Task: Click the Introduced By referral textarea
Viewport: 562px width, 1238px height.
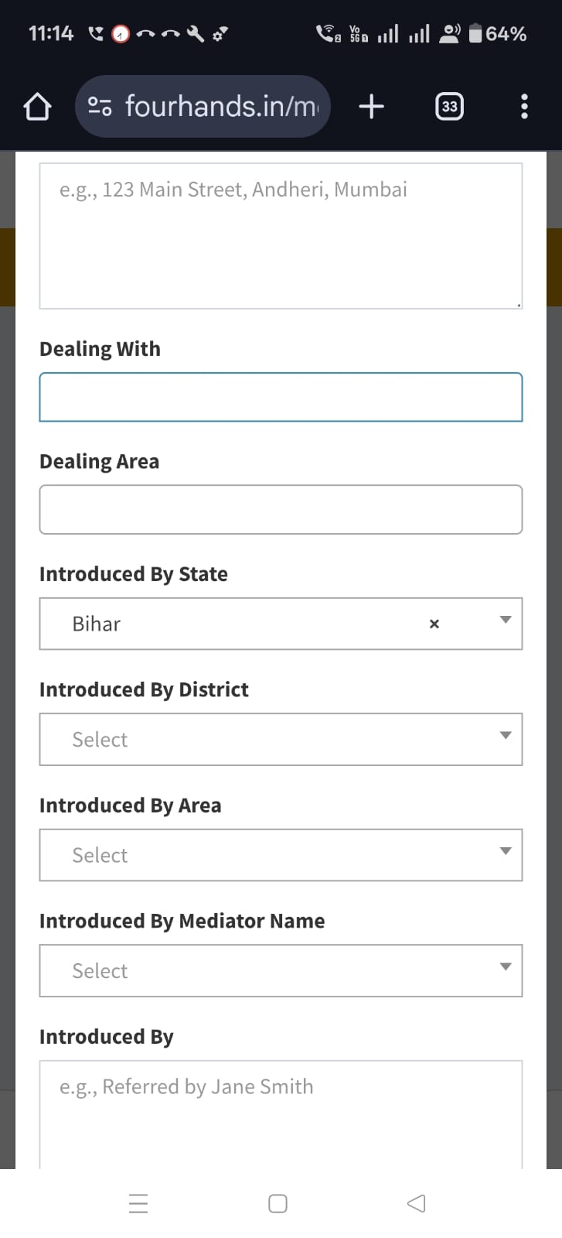Action: [x=281, y=1114]
